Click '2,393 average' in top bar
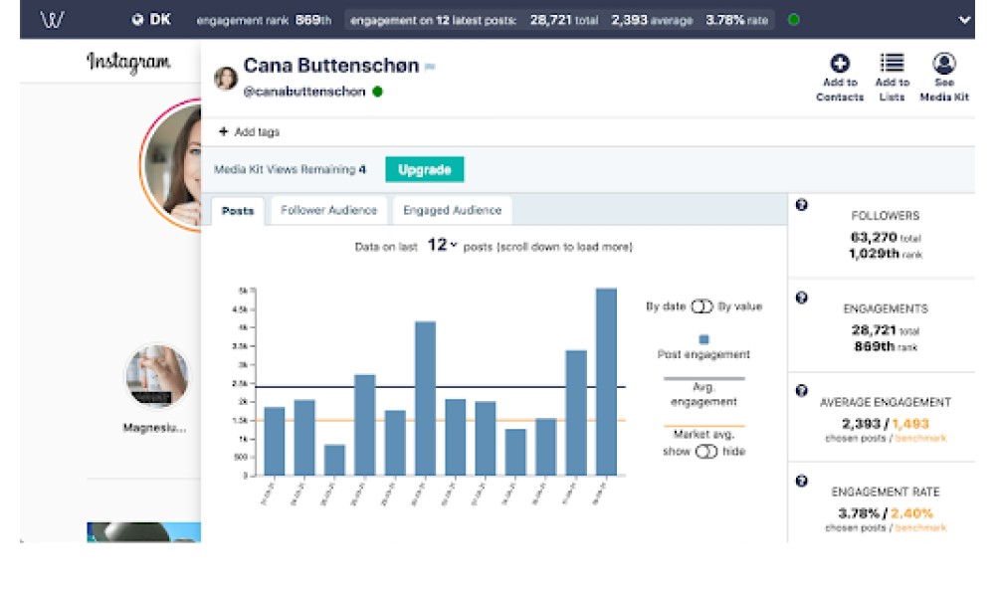This screenshot has width=995, height=597. [x=652, y=20]
